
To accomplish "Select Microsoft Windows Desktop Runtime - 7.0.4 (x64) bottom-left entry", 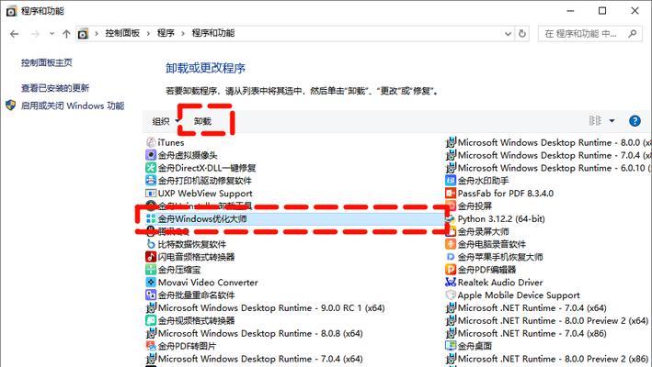I will pos(260,359).
